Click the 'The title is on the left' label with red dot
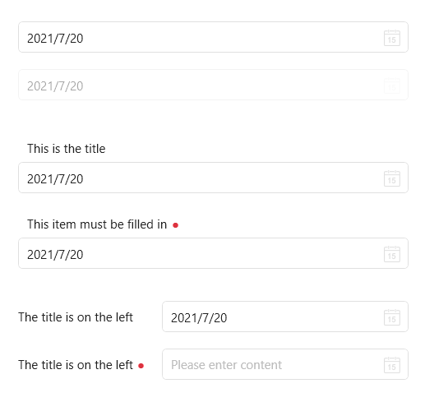Viewport: 425px width, 402px height. [76, 365]
